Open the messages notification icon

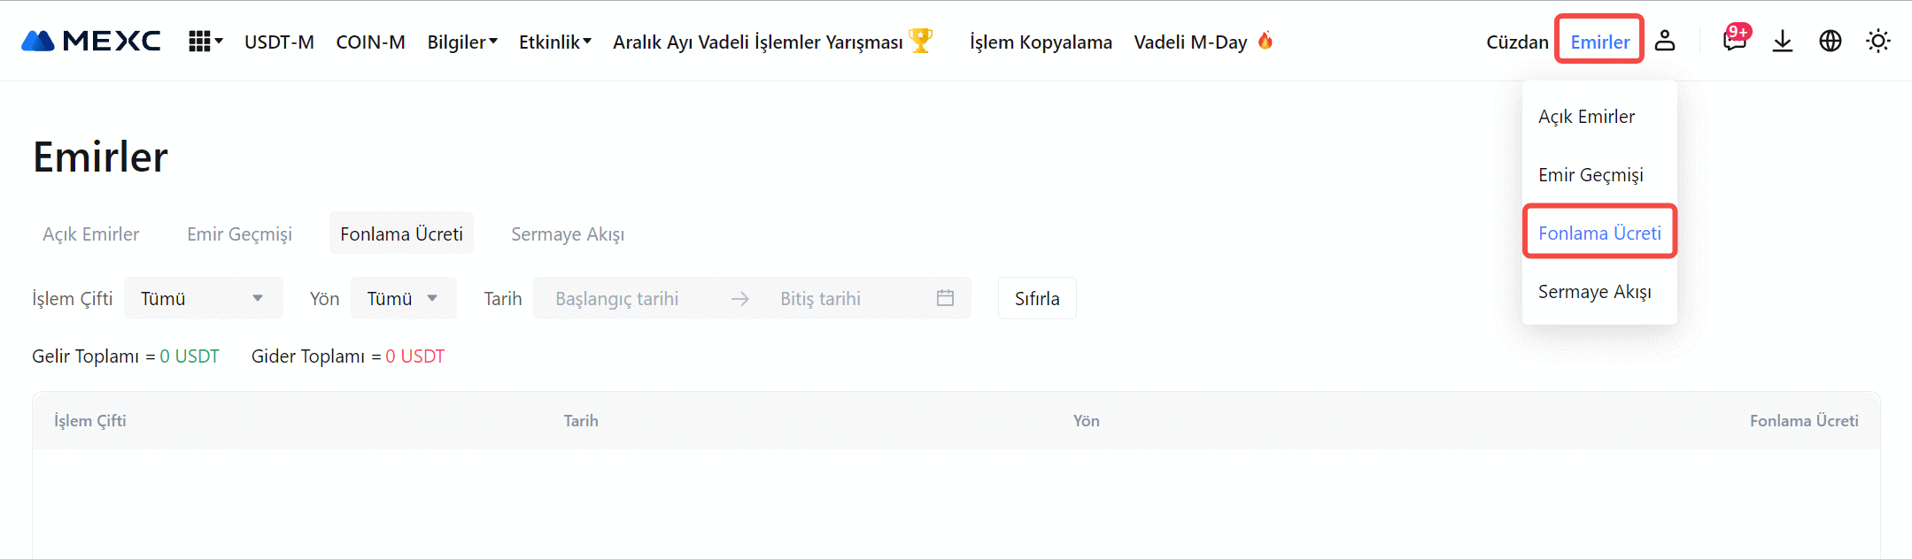tap(1734, 41)
